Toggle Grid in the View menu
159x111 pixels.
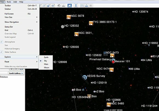coord(20,30)
